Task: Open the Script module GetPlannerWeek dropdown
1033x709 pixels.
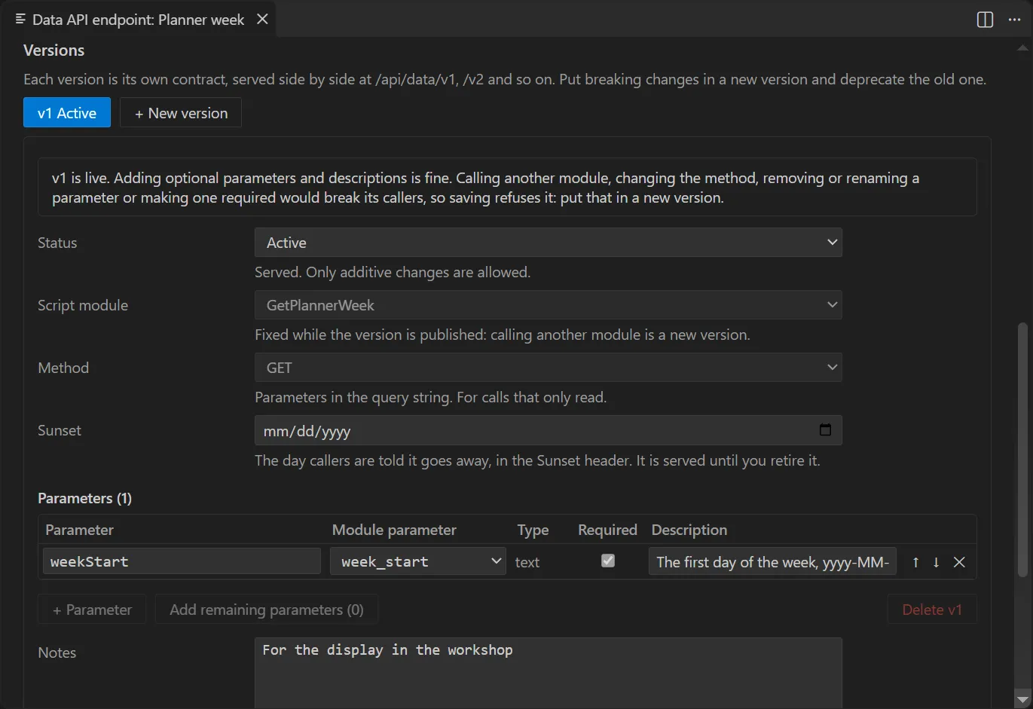Action: (x=549, y=305)
